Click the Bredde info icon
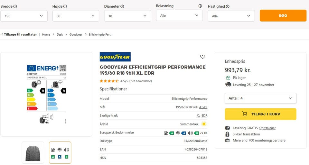309x165 pixels. click(x=15, y=6)
